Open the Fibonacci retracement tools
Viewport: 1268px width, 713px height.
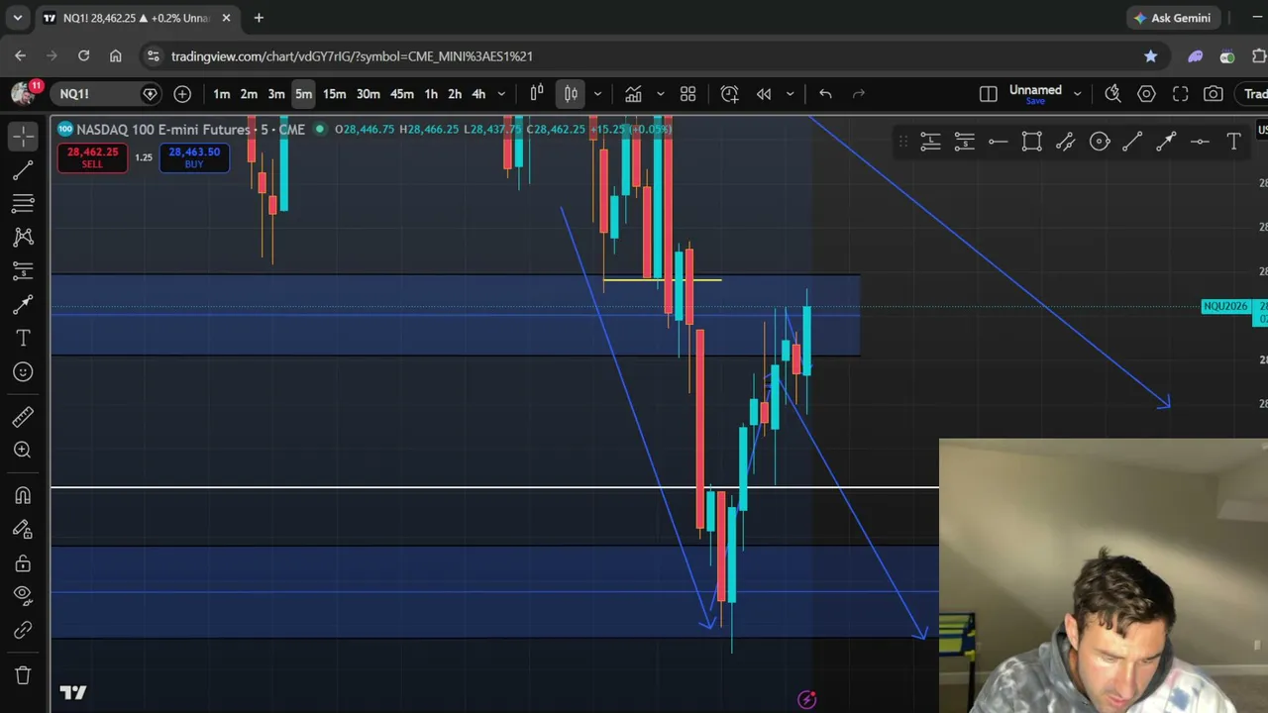point(23,203)
